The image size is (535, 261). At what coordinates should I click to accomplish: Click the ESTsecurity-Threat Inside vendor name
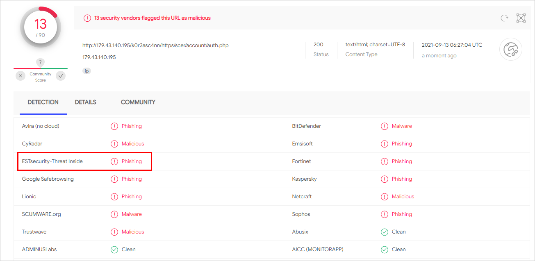(52, 161)
